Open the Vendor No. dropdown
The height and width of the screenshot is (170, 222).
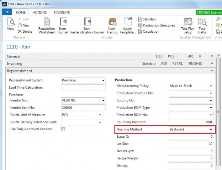tap(103, 100)
